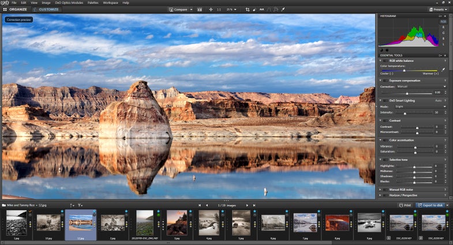Open the Presets dropdown
453x245 pixels.
point(438,9)
